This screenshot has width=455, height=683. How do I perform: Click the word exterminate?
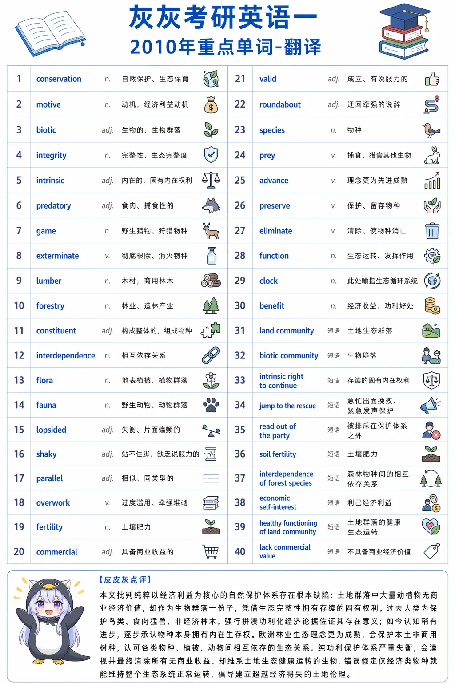click(x=57, y=256)
